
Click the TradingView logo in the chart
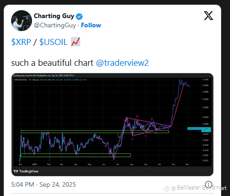[26, 171]
